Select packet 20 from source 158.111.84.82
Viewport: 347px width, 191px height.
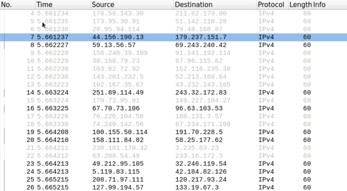tap(118, 140)
